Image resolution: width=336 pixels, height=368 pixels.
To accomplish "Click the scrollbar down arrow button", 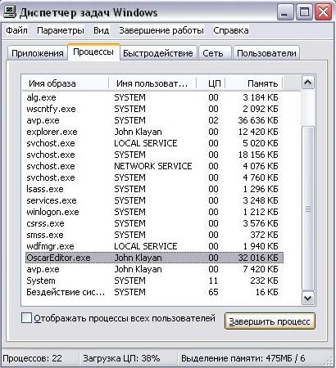I will [x=308, y=298].
